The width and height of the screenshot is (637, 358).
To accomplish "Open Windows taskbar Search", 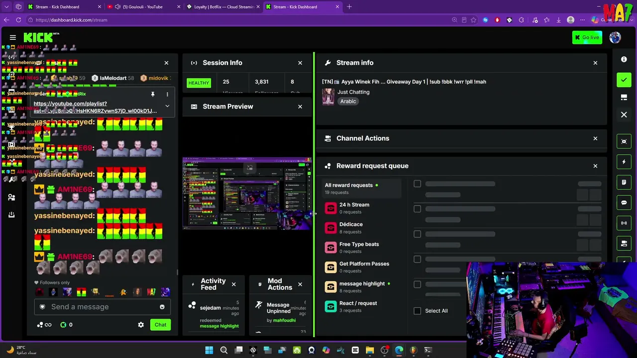I will click(224, 350).
